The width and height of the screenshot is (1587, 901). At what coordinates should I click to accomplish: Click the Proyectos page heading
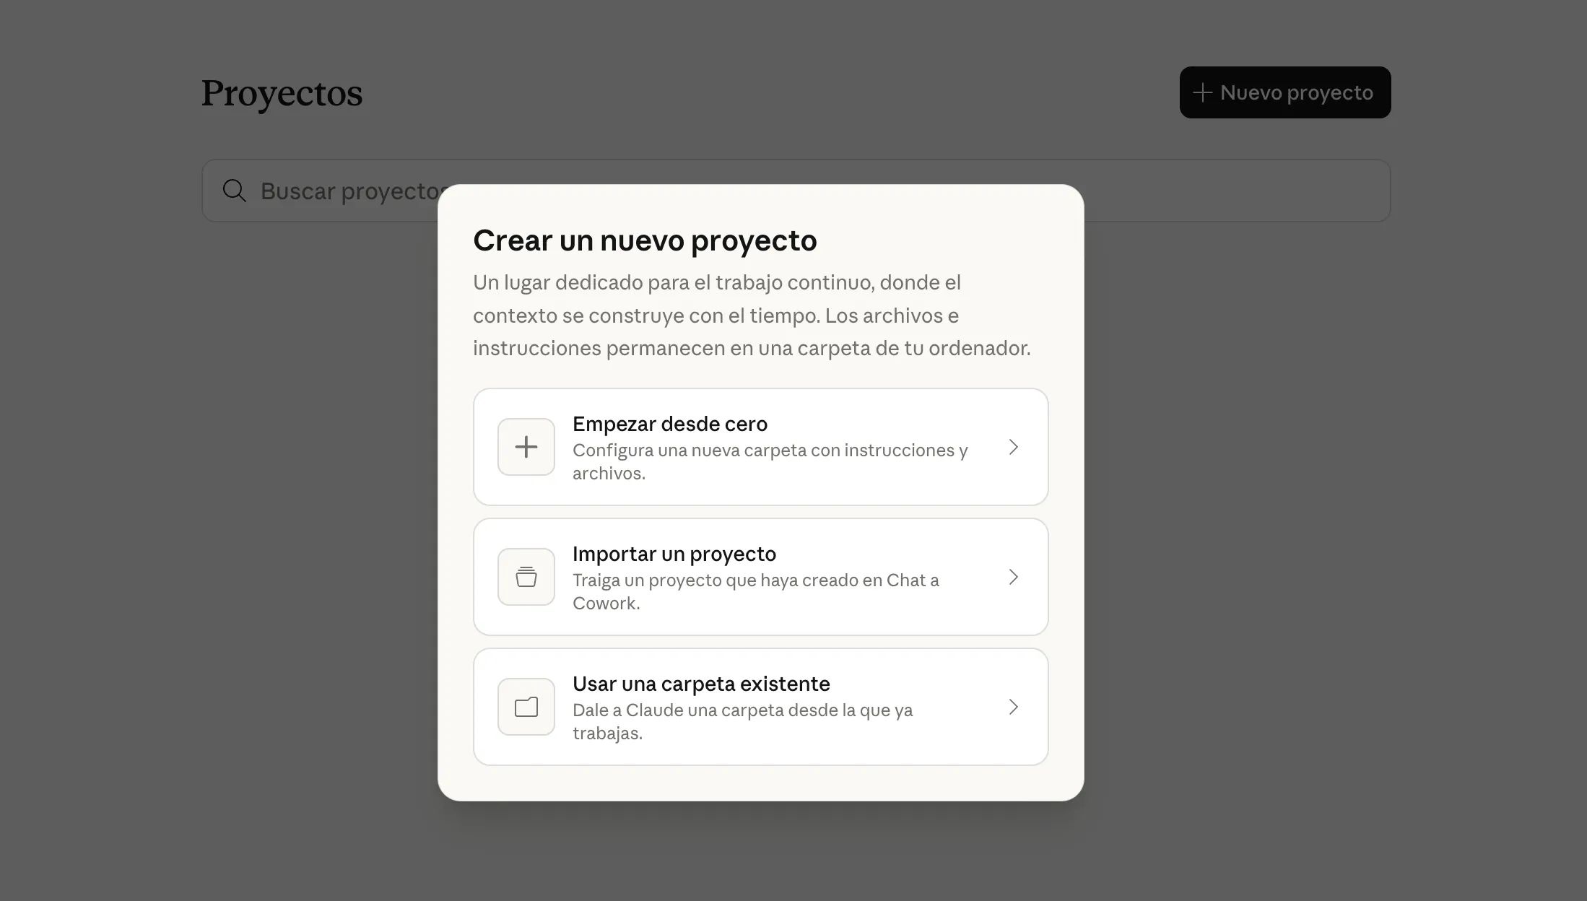(x=282, y=93)
